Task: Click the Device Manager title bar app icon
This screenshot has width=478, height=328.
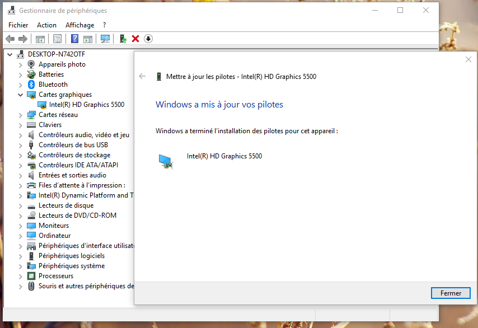Action: point(12,11)
